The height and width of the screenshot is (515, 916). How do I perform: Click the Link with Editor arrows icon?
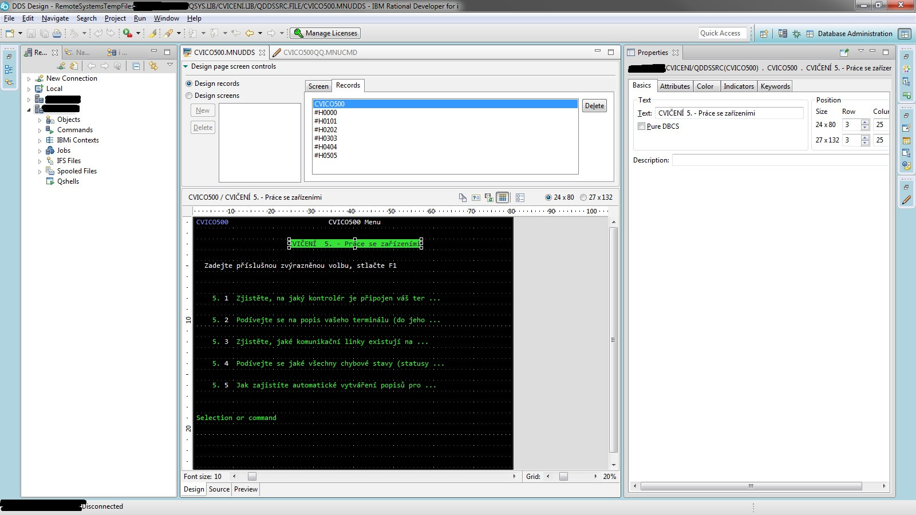(x=153, y=66)
